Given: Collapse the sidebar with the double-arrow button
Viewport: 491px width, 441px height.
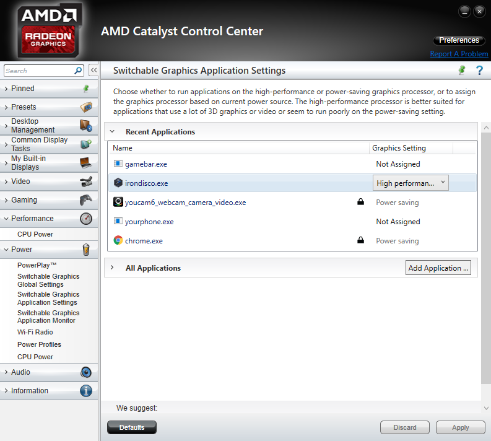Looking at the screenshot, I should tap(93, 70).
